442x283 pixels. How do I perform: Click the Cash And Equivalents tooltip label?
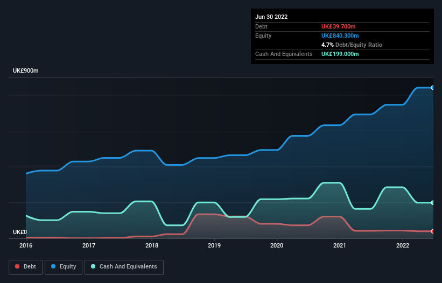pos(284,54)
